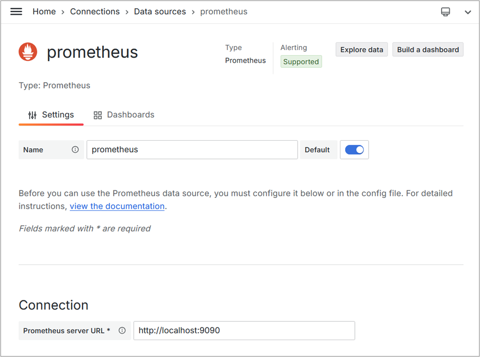Viewport: 480px width, 357px height.
Task: Expand the top-right chevron dropdown
Action: pos(468,12)
